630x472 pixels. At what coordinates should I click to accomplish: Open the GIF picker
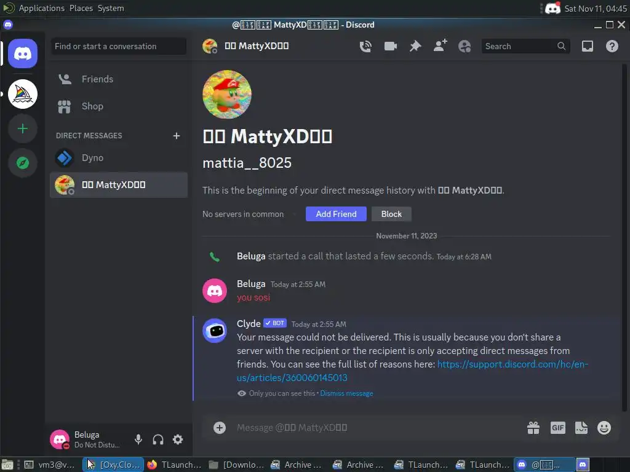click(x=557, y=428)
